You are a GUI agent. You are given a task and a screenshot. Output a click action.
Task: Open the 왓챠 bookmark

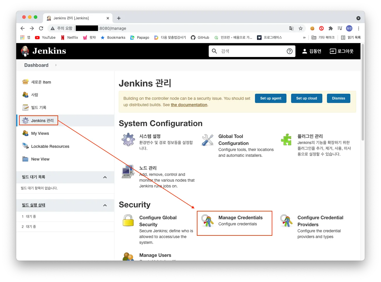[89, 38]
